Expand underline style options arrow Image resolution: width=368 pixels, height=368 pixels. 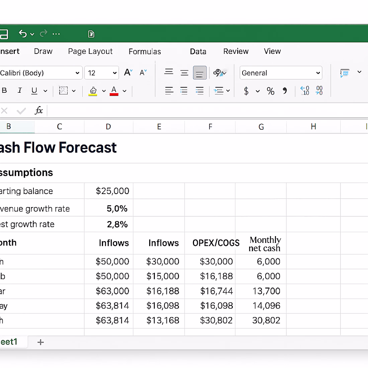click(45, 91)
